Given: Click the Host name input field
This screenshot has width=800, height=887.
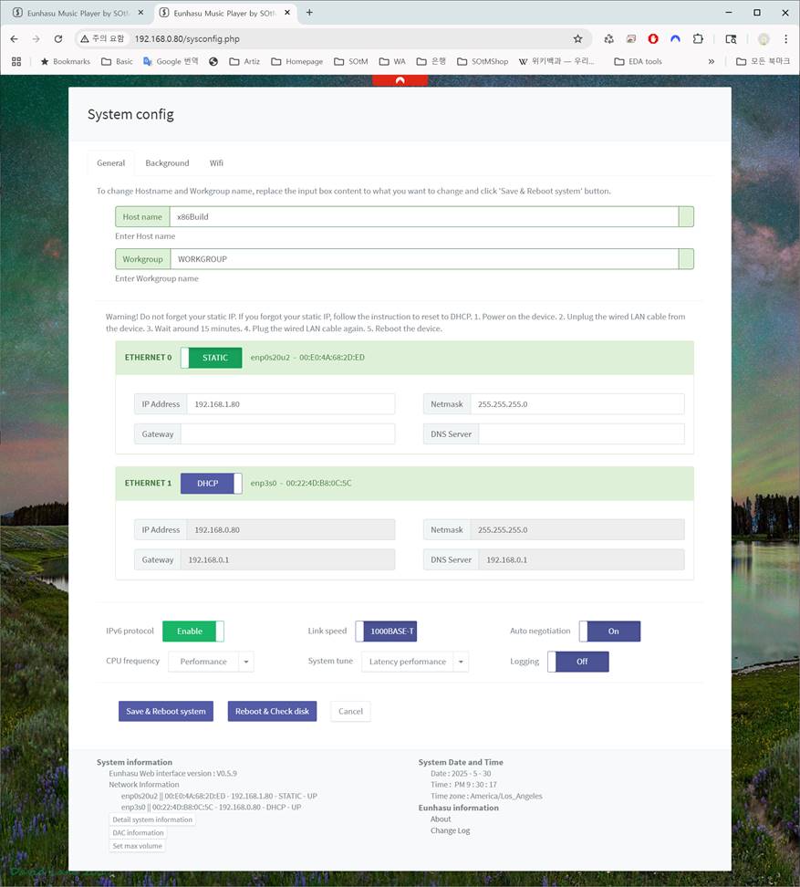Looking at the screenshot, I should (424, 217).
